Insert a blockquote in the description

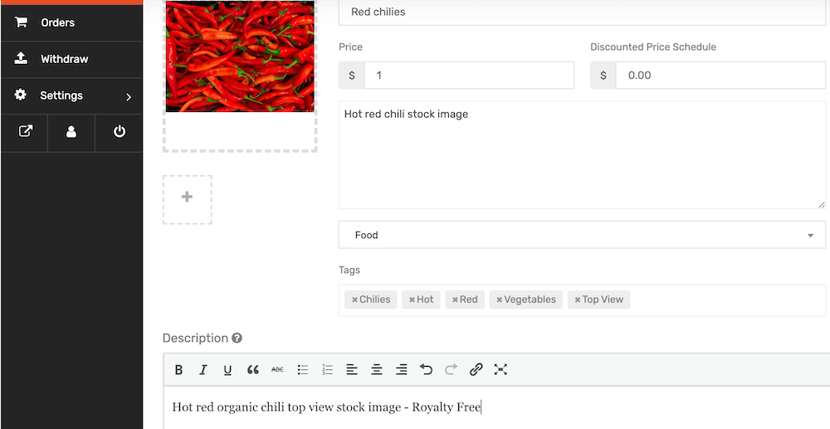pos(252,370)
